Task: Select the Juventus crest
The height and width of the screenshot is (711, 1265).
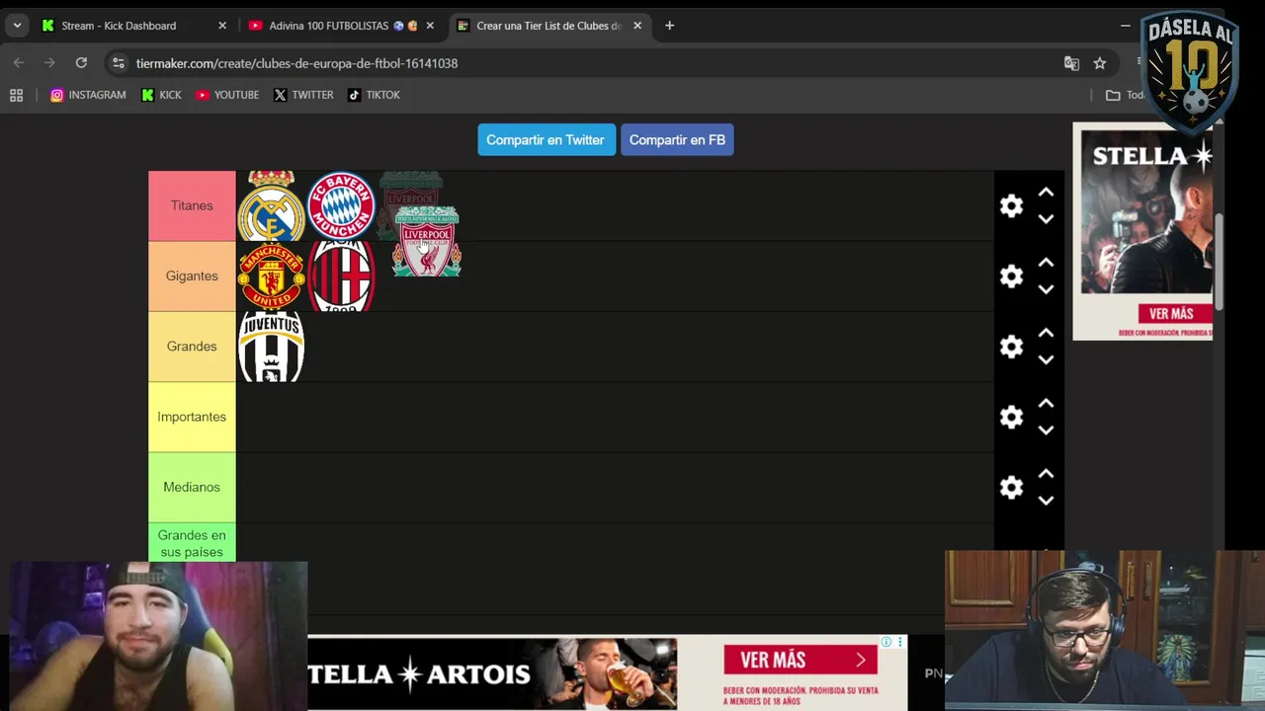Action: (271, 347)
